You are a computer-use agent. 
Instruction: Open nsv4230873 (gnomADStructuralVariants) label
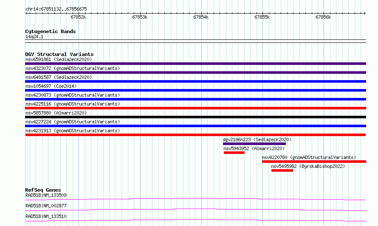[73, 95]
